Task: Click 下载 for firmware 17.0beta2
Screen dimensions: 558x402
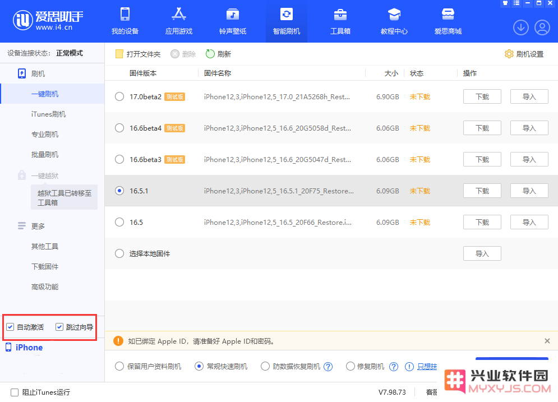Action: click(482, 97)
